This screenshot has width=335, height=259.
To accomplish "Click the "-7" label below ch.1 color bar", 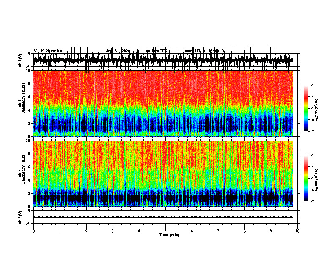I will coord(312,131).
